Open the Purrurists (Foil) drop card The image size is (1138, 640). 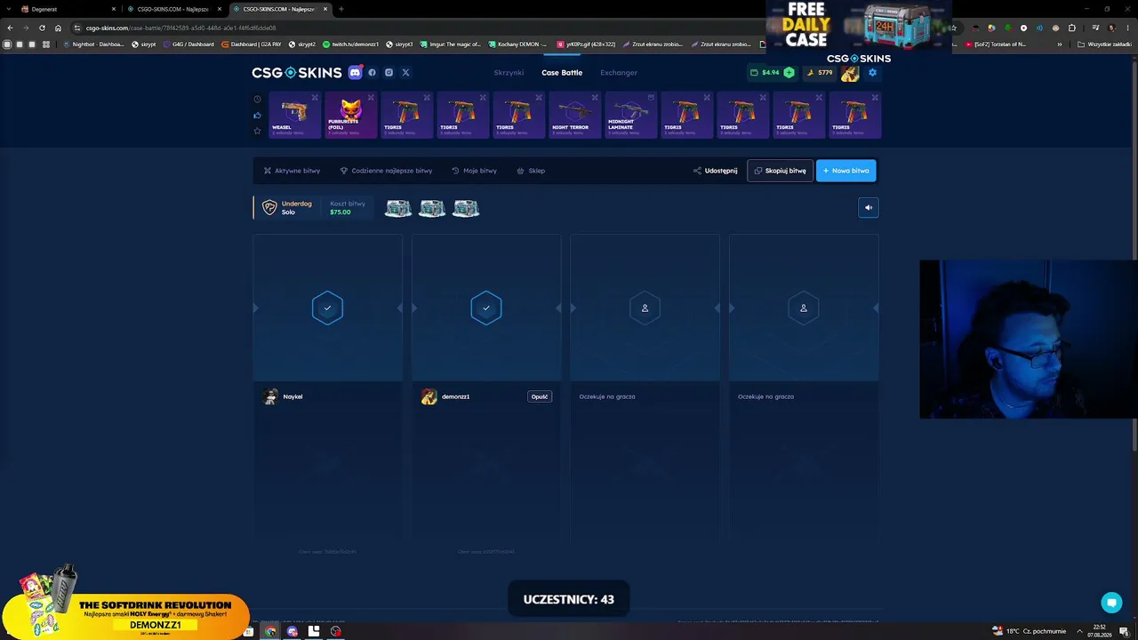(351, 115)
